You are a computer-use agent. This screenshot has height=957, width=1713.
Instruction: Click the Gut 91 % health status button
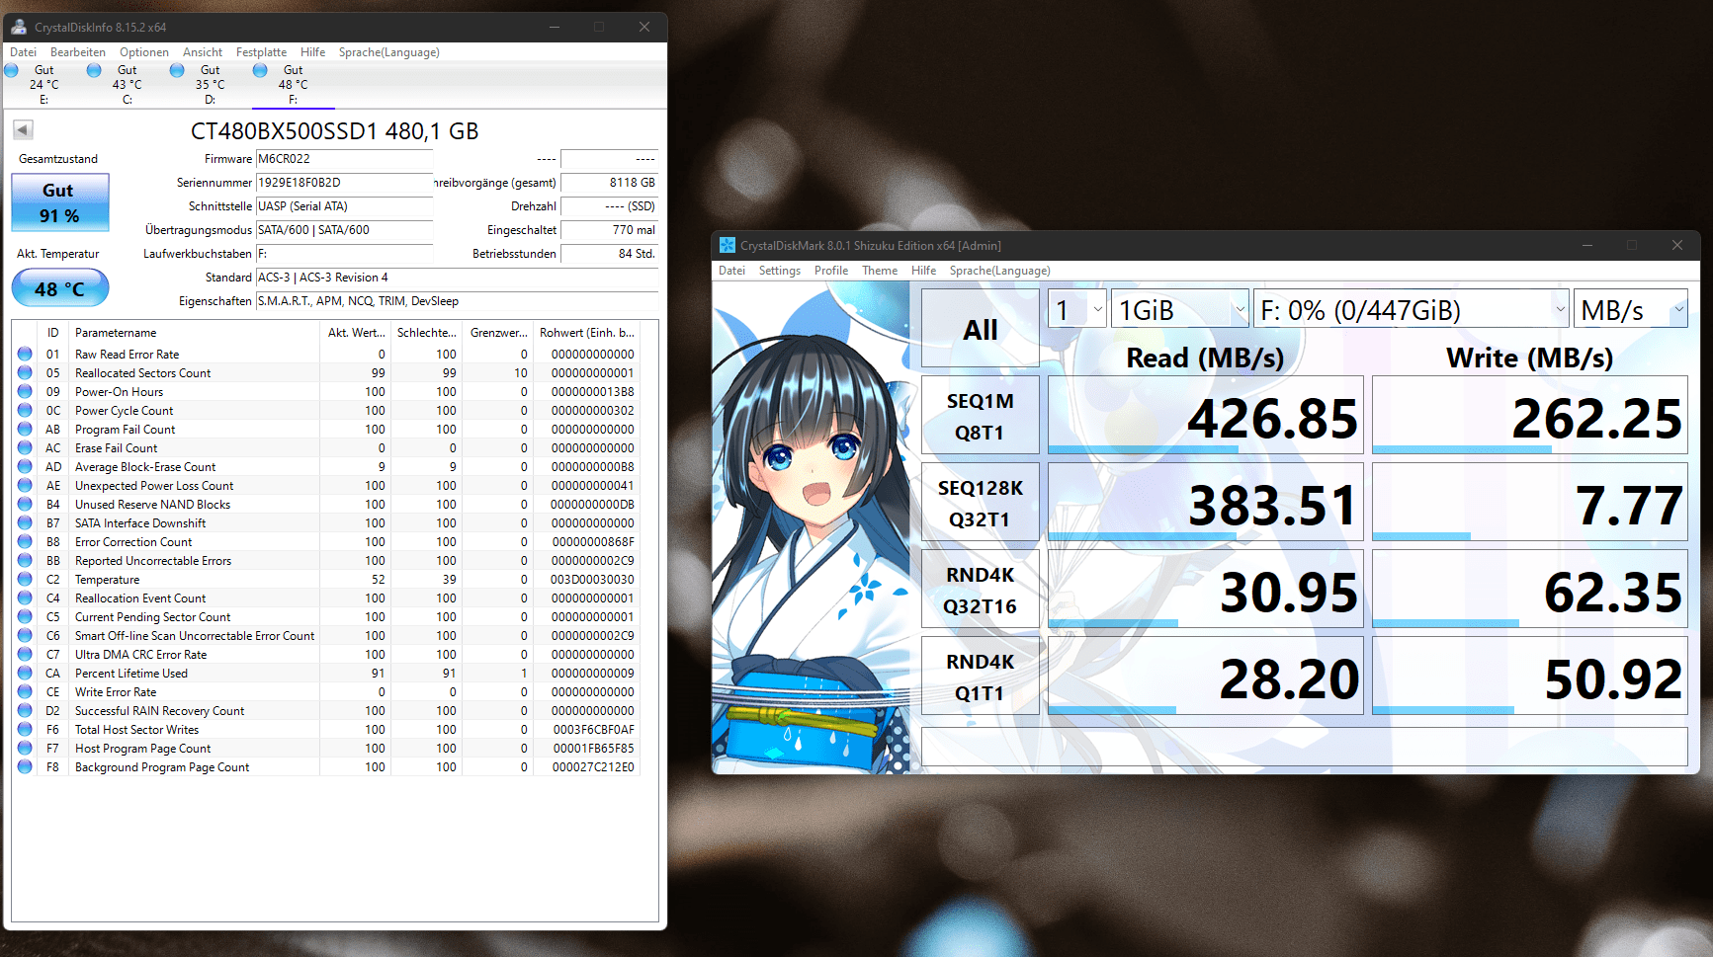60,202
